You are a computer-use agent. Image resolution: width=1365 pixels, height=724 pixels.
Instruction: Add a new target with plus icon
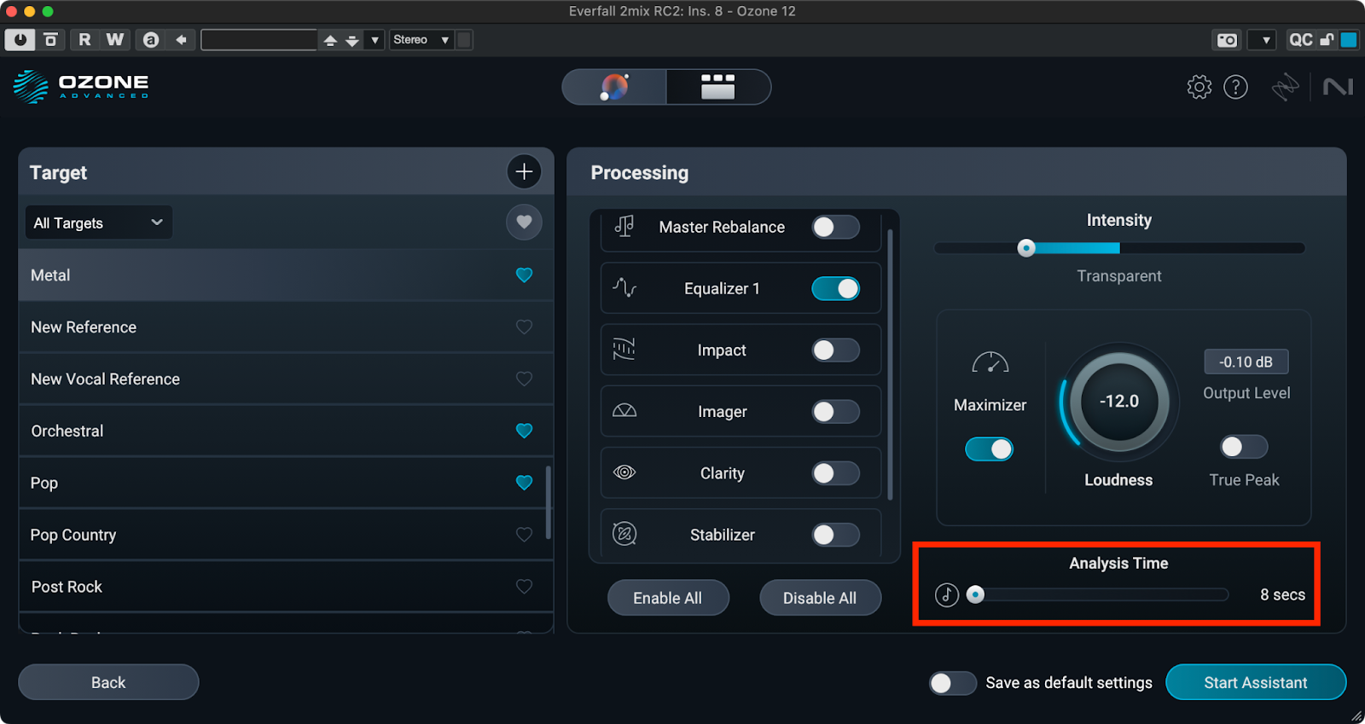(524, 171)
